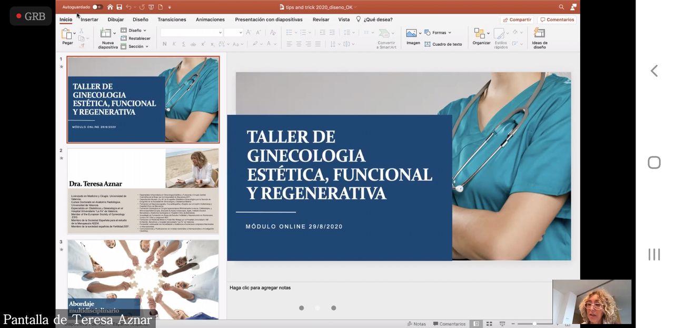Screen dimensions: 674x328
Task: Toggle Comentarios in the status bar
Action: point(450,324)
